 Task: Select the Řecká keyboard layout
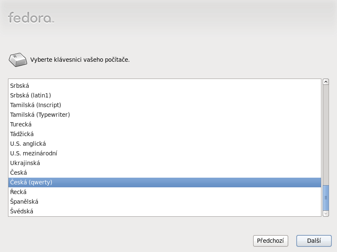165,192
